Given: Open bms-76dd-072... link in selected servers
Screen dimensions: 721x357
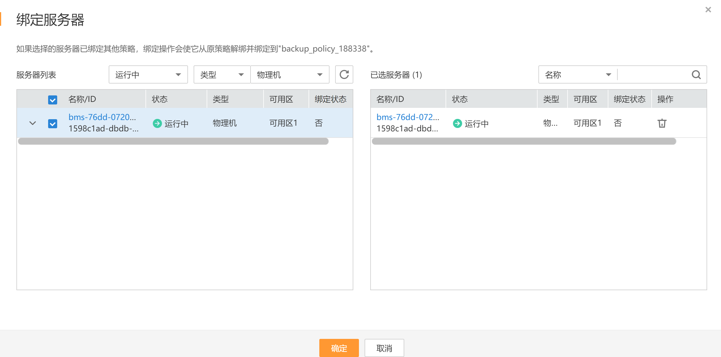Looking at the screenshot, I should click(408, 117).
